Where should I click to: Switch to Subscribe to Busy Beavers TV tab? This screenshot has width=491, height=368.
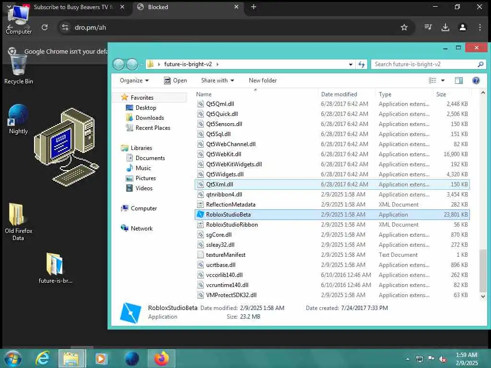[74, 7]
